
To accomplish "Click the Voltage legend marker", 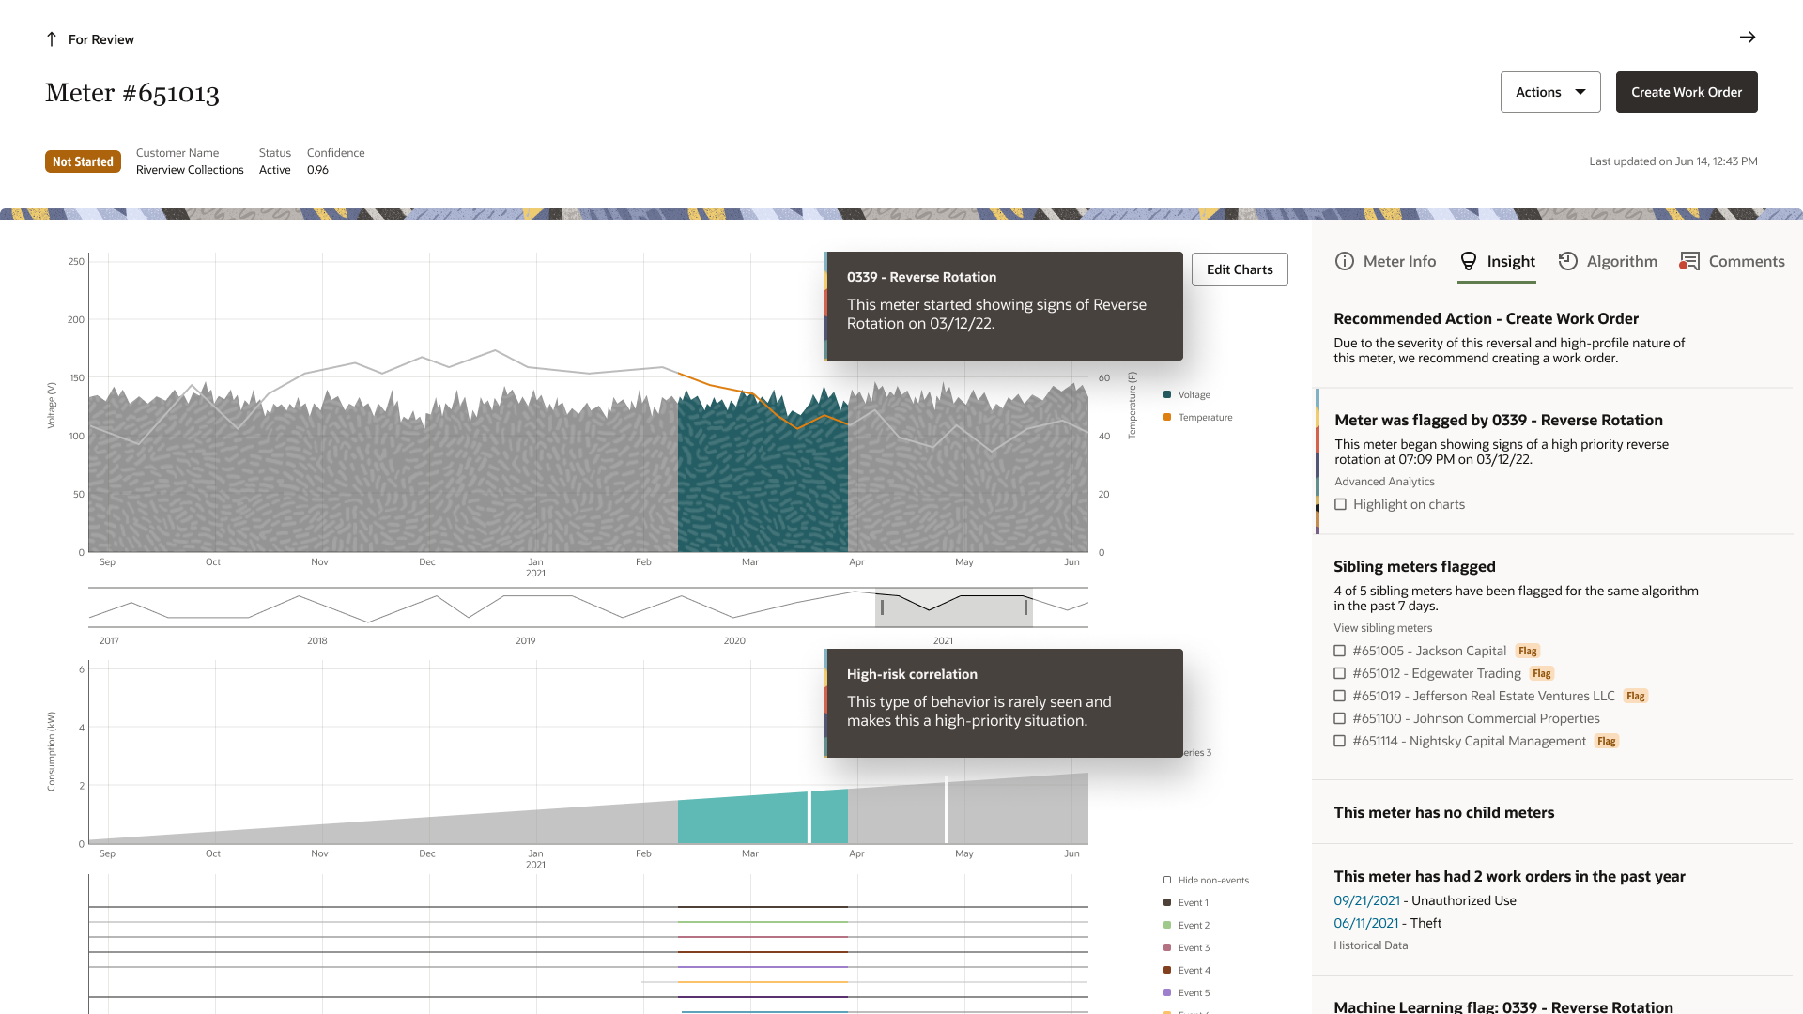I will (x=1167, y=394).
